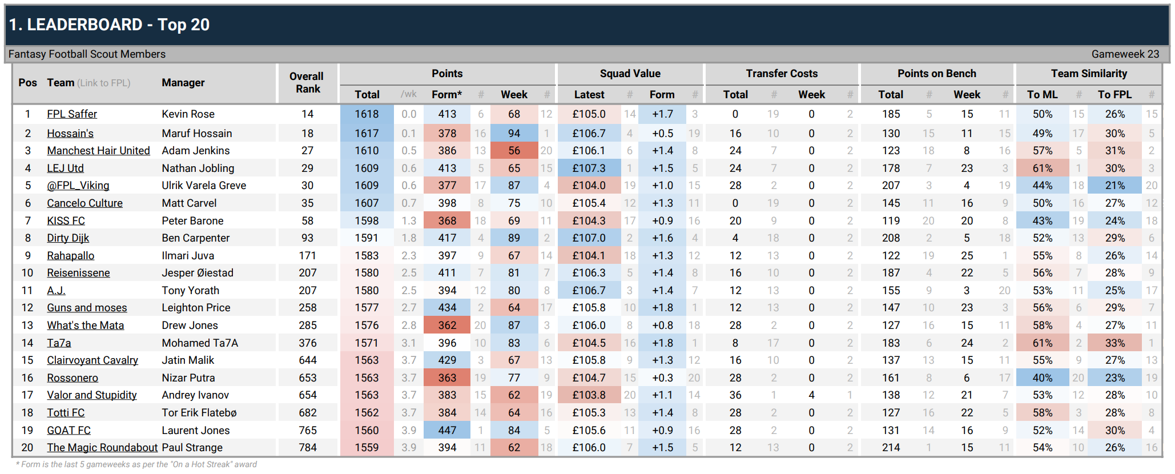Open the Hossain's team link
This screenshot has width=1175, height=474.
point(70,134)
